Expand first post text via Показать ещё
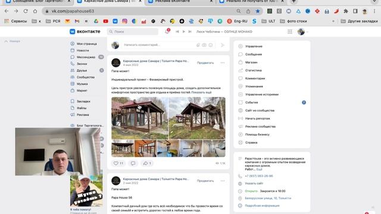 201,93
